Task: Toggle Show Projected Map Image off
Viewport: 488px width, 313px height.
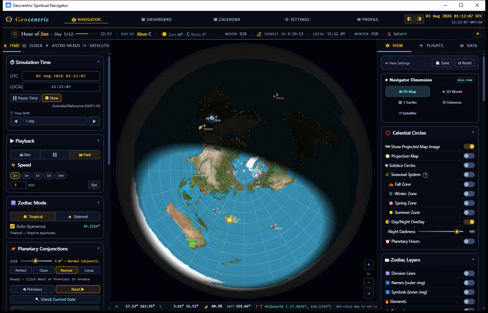Action: 469,146
